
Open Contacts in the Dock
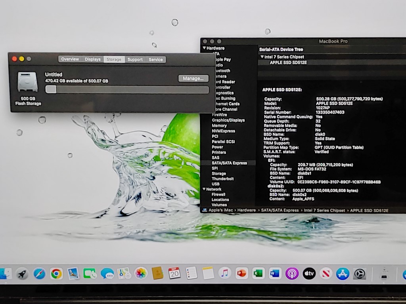[x=157, y=273]
